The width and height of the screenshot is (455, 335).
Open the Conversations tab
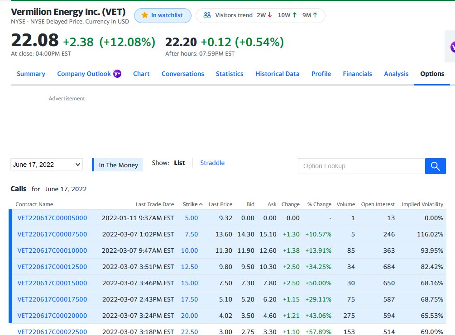coord(183,74)
